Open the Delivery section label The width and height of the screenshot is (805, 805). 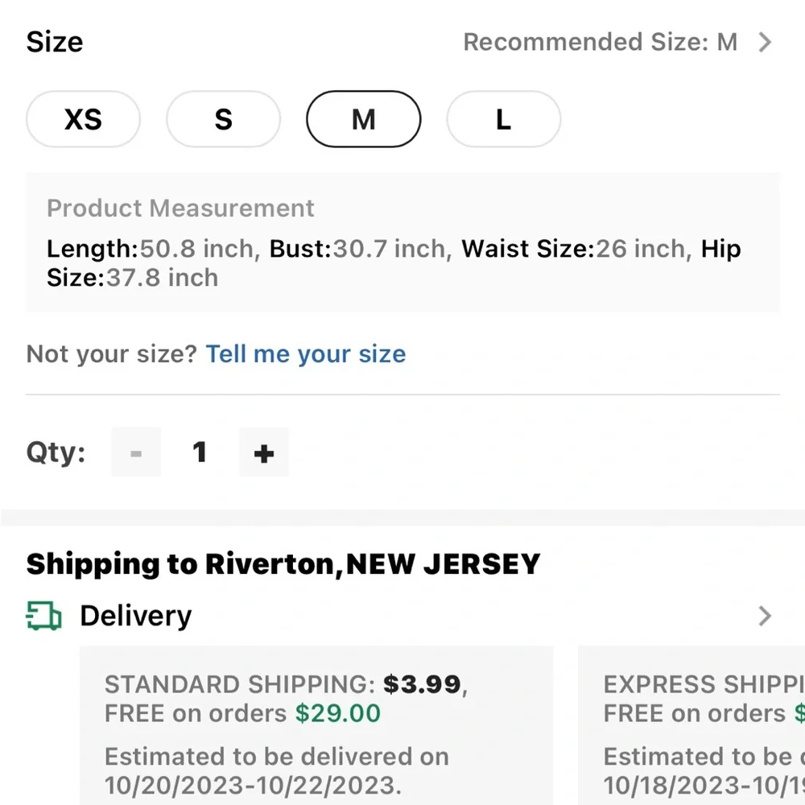point(135,617)
